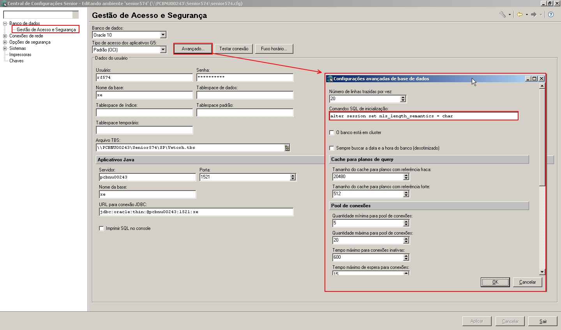Click the Servidor field pcbnu00243
561x330 pixels.
tap(147, 177)
